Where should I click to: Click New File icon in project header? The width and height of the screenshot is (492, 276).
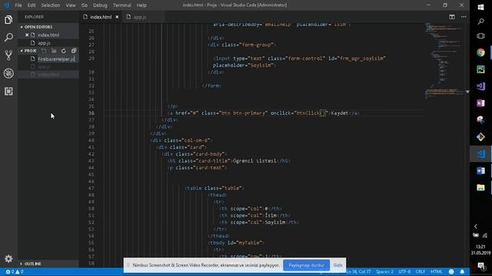44,51
